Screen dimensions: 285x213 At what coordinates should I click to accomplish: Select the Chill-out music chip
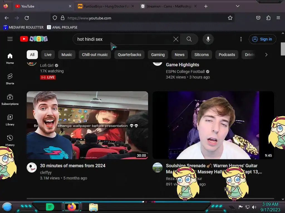point(95,55)
